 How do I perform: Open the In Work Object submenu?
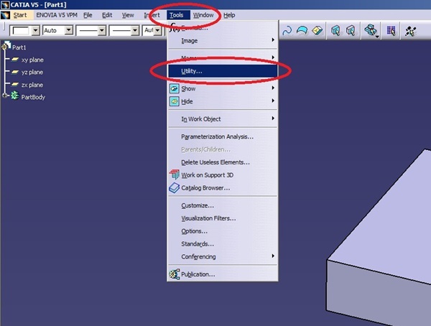pyautogui.click(x=223, y=119)
